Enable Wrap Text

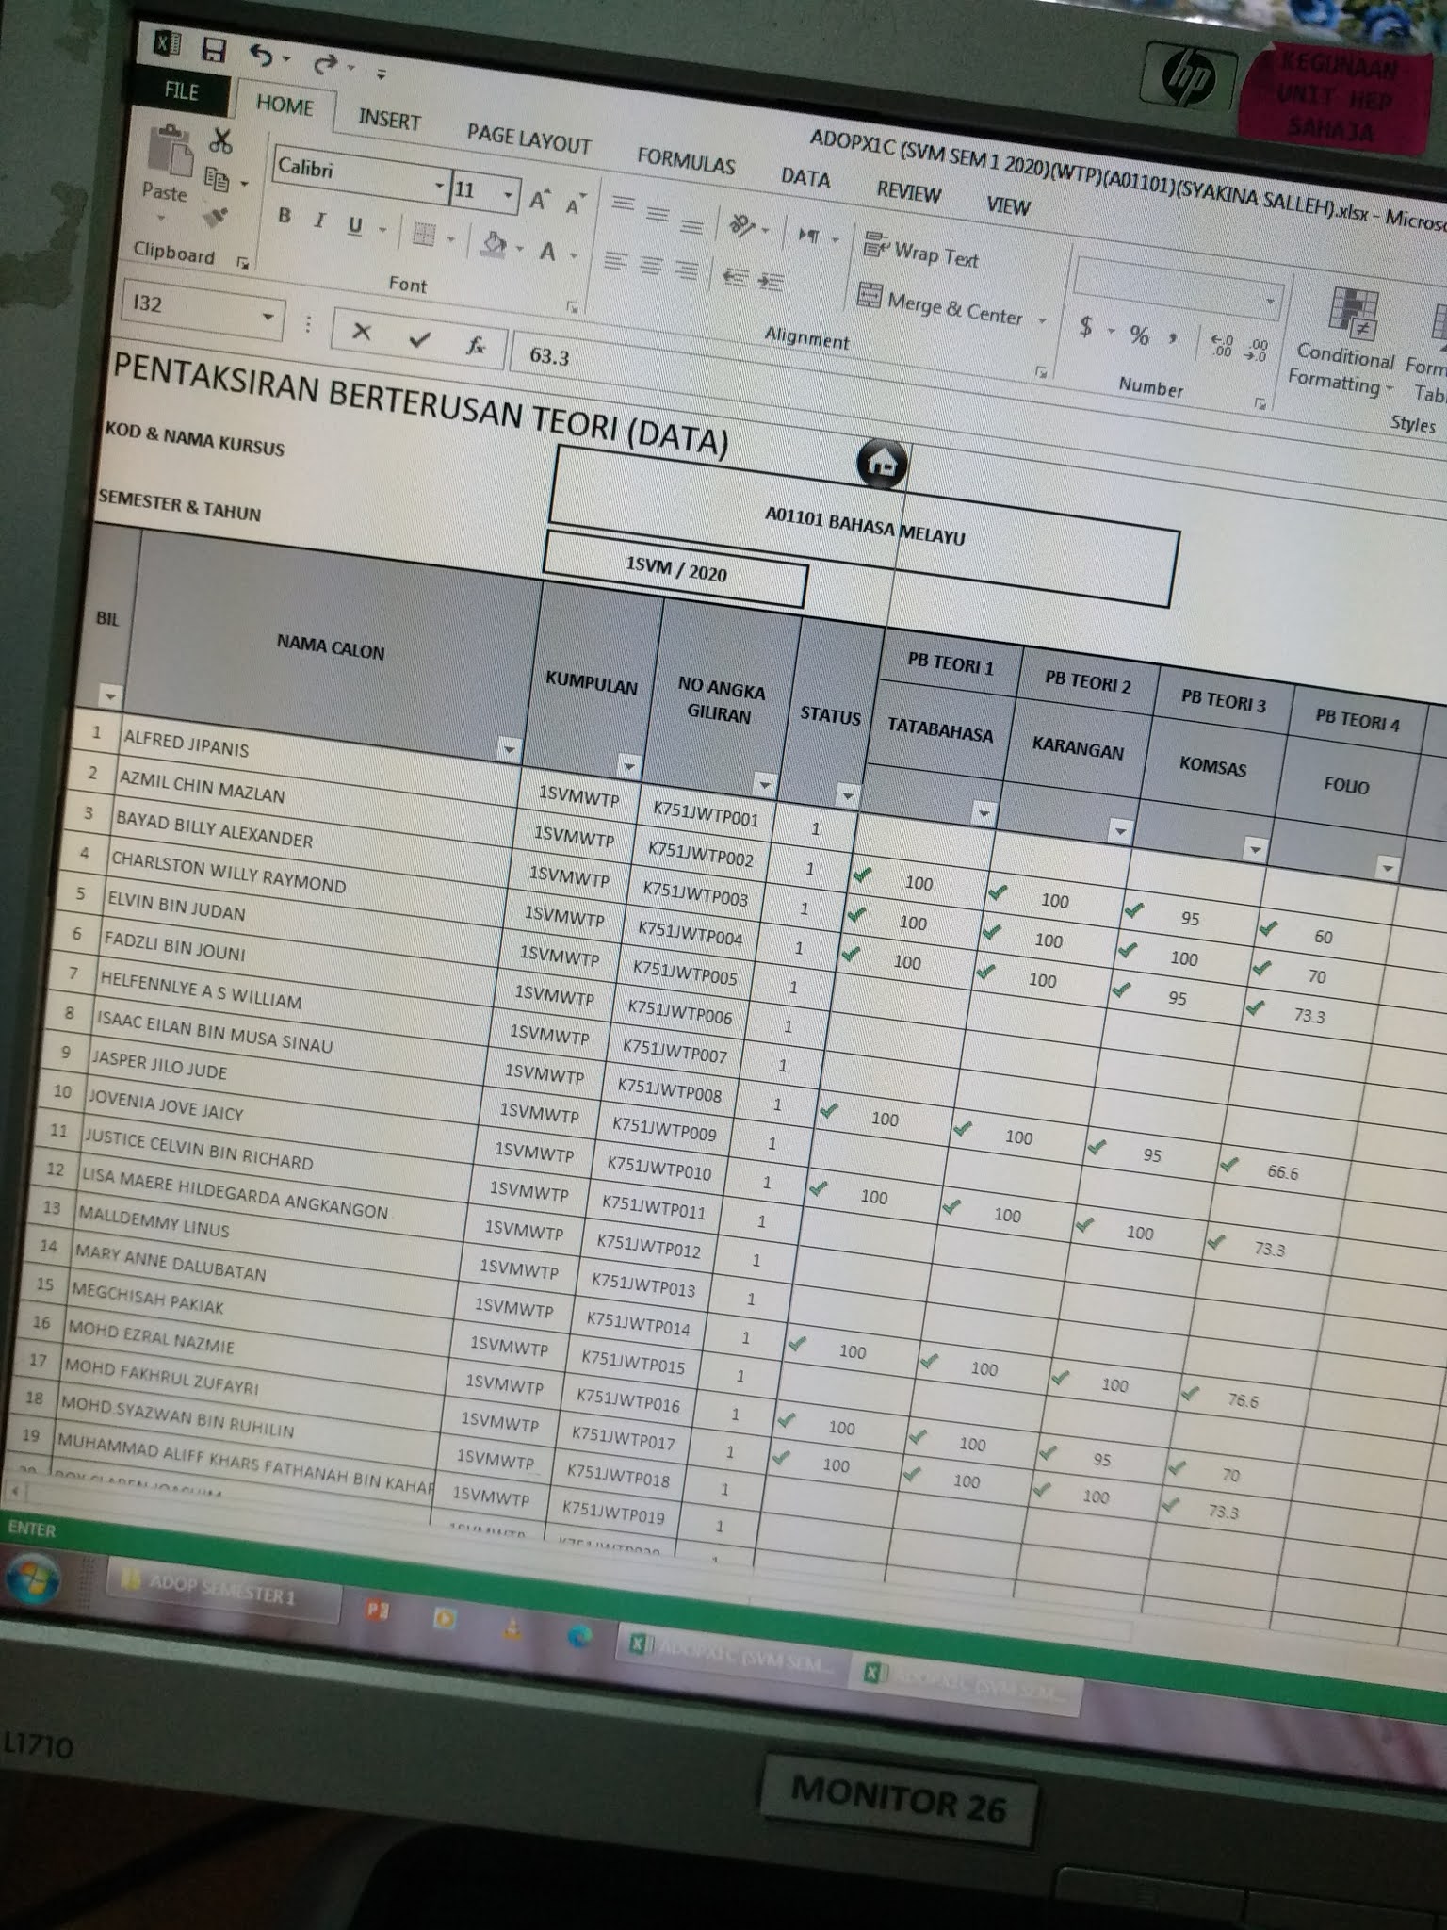pyautogui.click(x=921, y=252)
